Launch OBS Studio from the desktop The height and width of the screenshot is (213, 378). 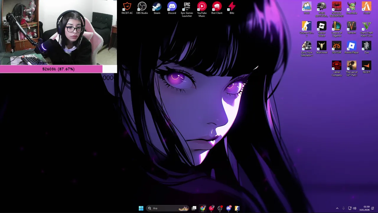[x=142, y=8]
